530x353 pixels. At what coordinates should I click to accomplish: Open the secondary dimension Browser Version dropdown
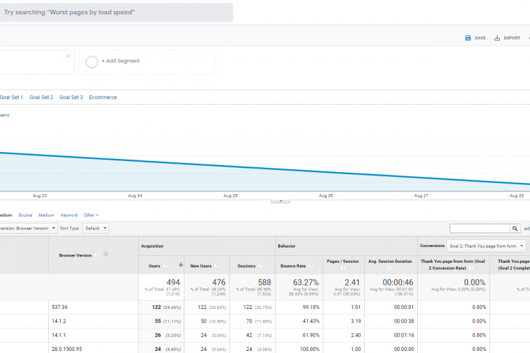click(29, 228)
